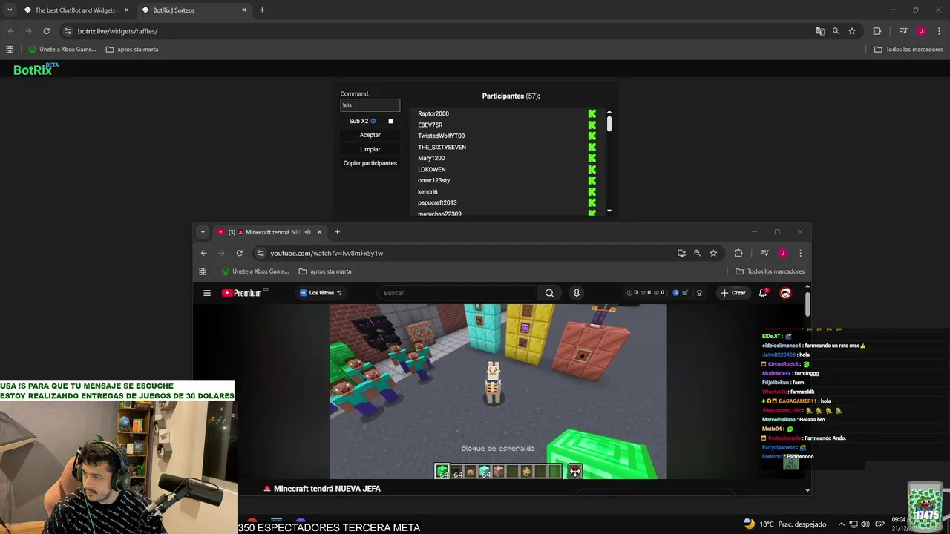Open tab search dropdown in YouTube window
This screenshot has width=950, height=534.
[x=203, y=232]
